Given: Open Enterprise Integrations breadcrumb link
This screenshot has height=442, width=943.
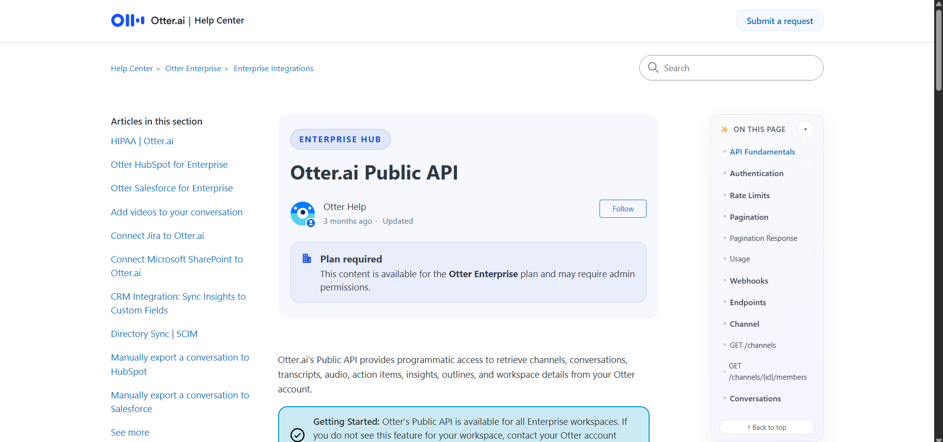Looking at the screenshot, I should [274, 69].
